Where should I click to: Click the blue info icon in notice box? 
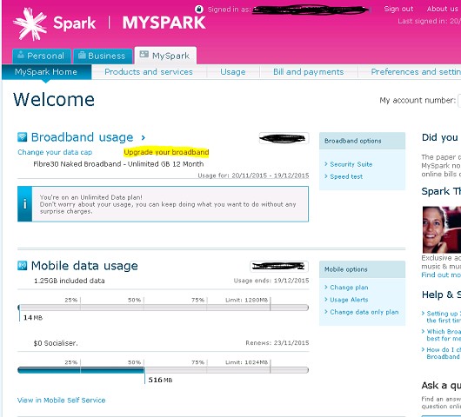25,204
